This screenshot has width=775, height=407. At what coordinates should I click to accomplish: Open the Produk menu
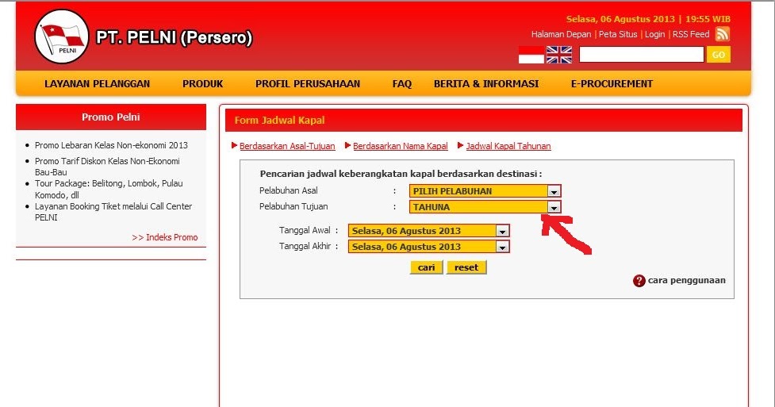202,84
